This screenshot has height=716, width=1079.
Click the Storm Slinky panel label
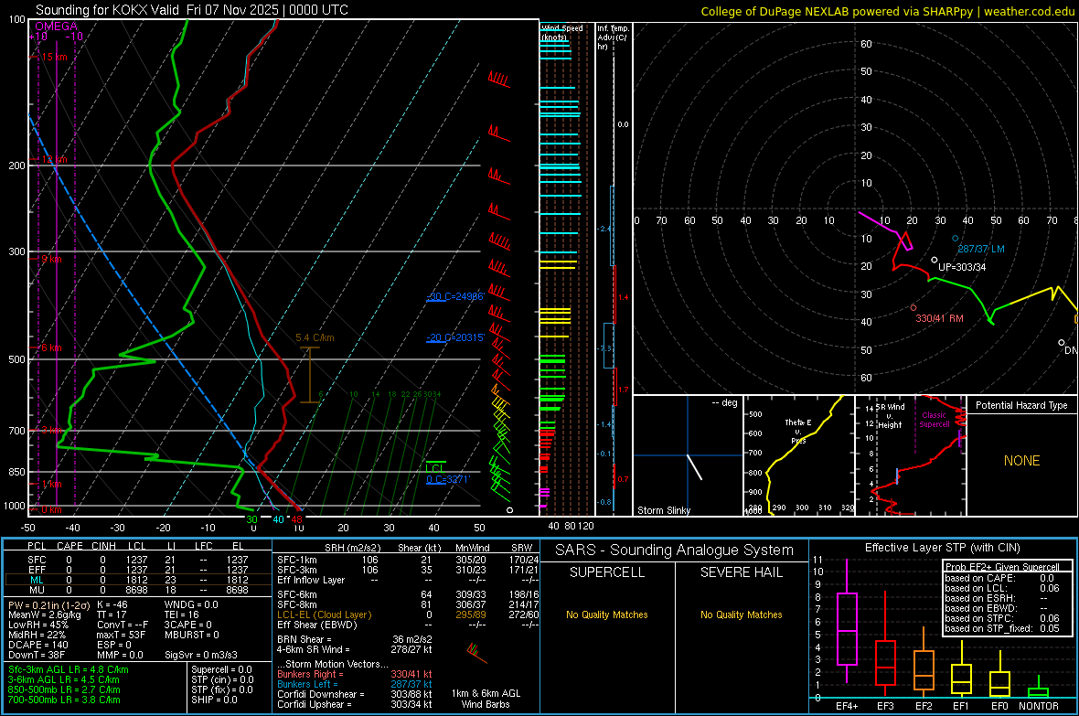(x=663, y=510)
